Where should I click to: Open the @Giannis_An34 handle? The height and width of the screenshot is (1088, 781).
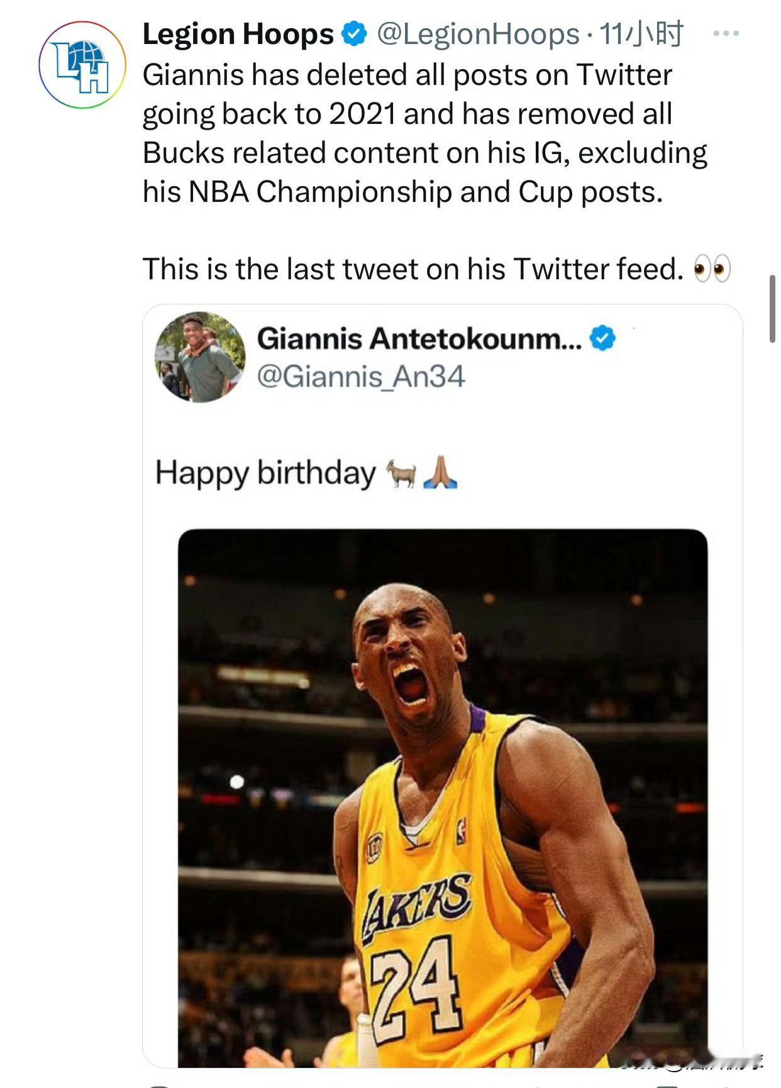(361, 377)
